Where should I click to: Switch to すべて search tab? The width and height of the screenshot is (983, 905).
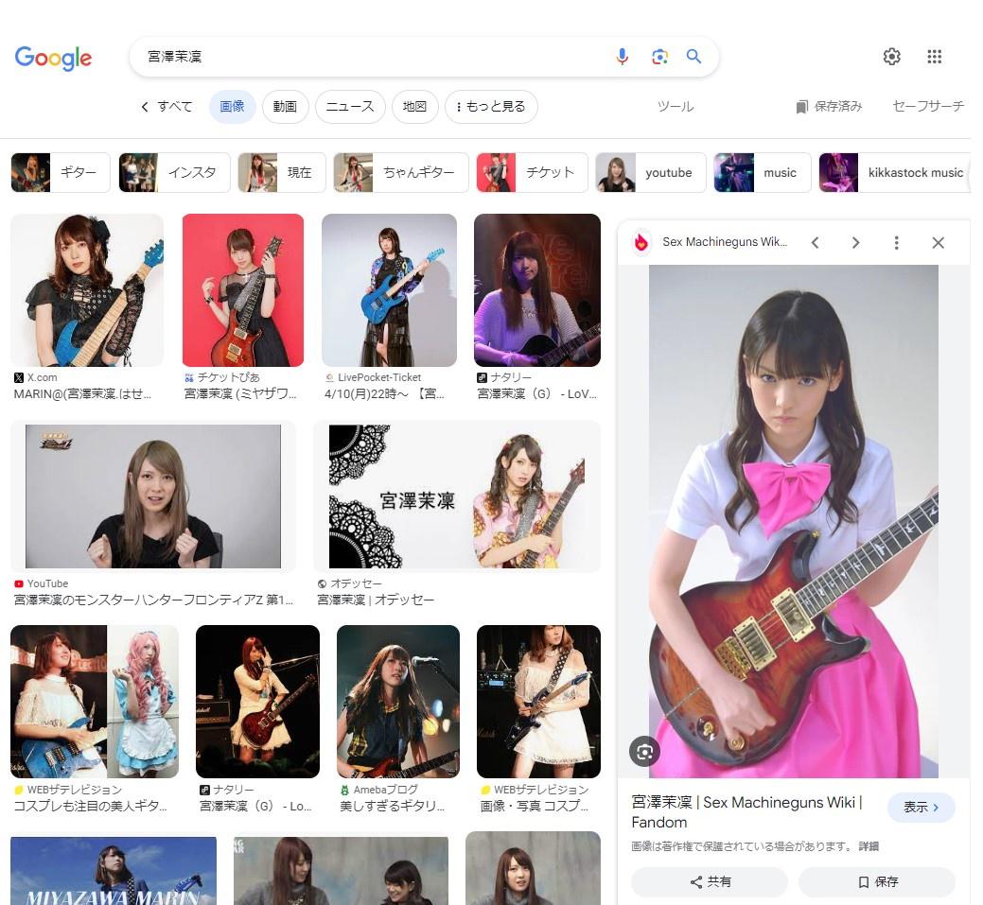(174, 107)
